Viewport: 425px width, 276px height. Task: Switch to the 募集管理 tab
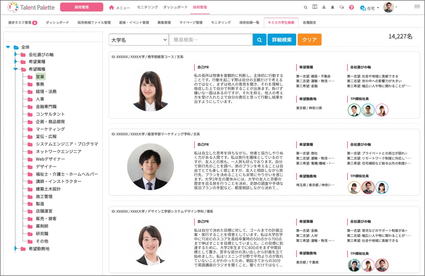click(164, 22)
